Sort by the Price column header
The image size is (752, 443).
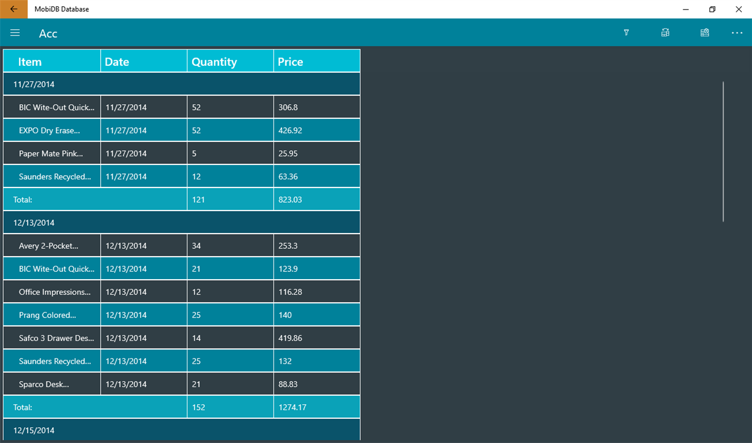(317, 61)
